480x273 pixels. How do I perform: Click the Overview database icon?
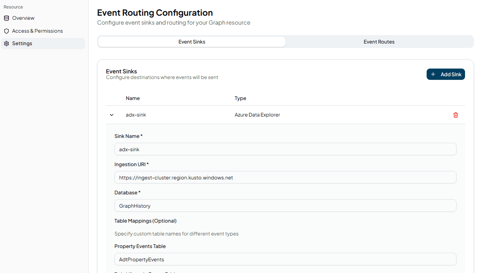(x=6, y=18)
